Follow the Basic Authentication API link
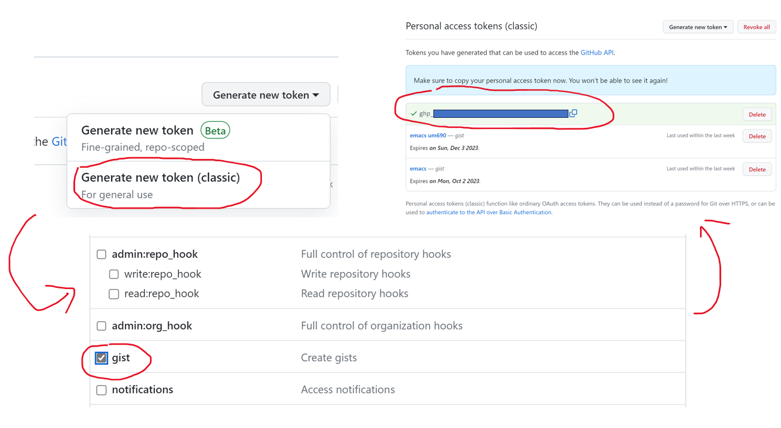This screenshot has height=428, width=781. [489, 212]
